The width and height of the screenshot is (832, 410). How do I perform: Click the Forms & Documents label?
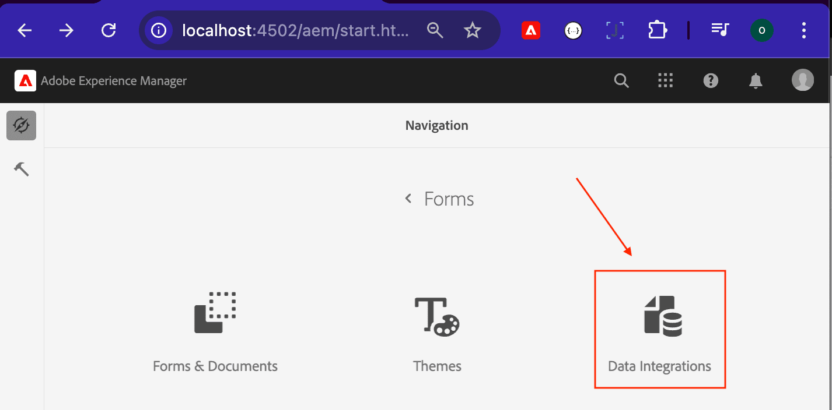tap(215, 366)
